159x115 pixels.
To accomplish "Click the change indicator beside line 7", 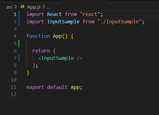I will pyautogui.click(x=19, y=58).
